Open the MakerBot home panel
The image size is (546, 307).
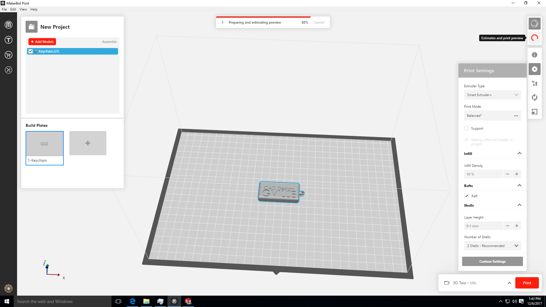(9, 24)
